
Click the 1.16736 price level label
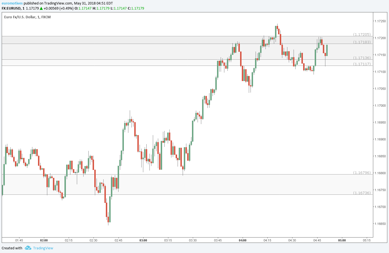click(362, 193)
